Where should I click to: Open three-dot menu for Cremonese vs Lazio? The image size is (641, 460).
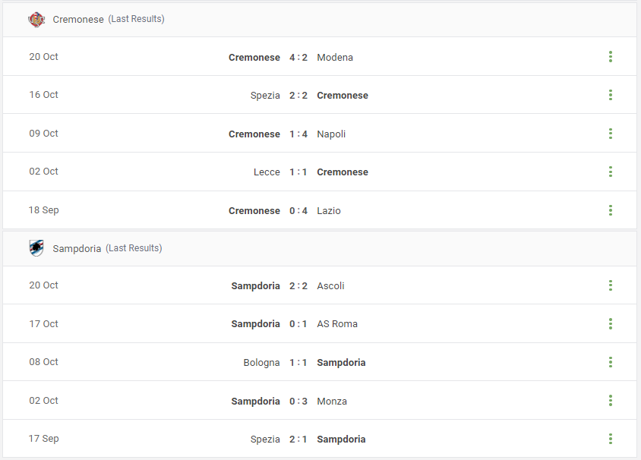[x=611, y=210]
